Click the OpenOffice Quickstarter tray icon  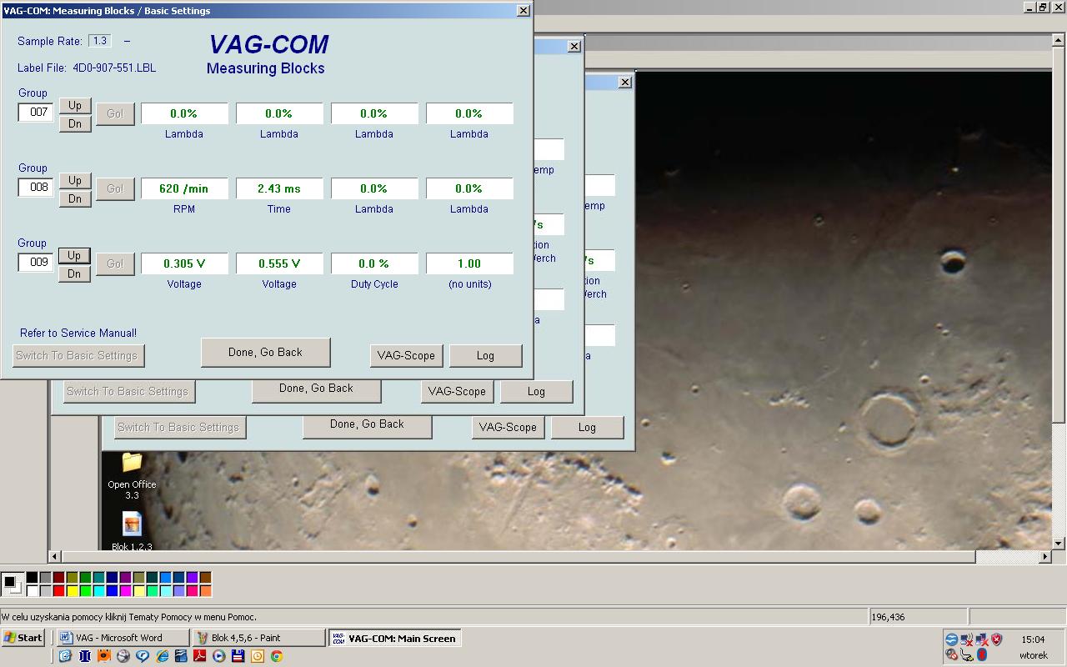(952, 639)
